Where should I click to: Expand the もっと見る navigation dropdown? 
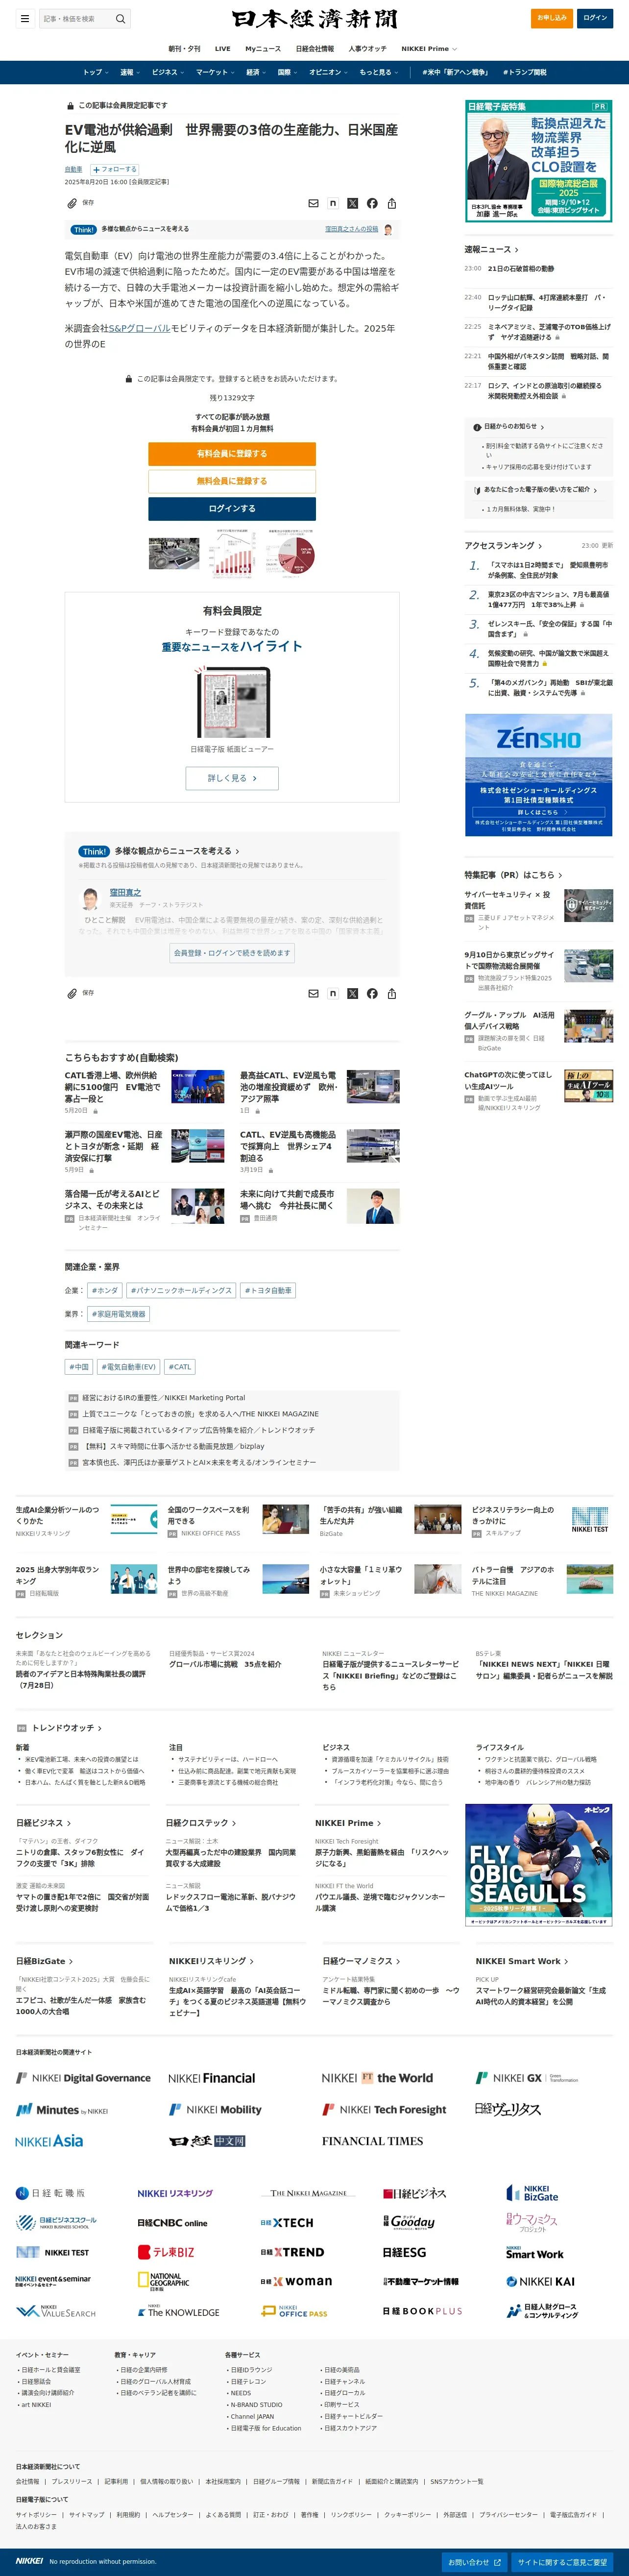(380, 72)
